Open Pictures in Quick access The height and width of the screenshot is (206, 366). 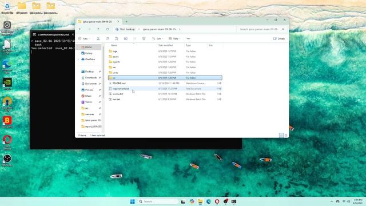(x=89, y=90)
